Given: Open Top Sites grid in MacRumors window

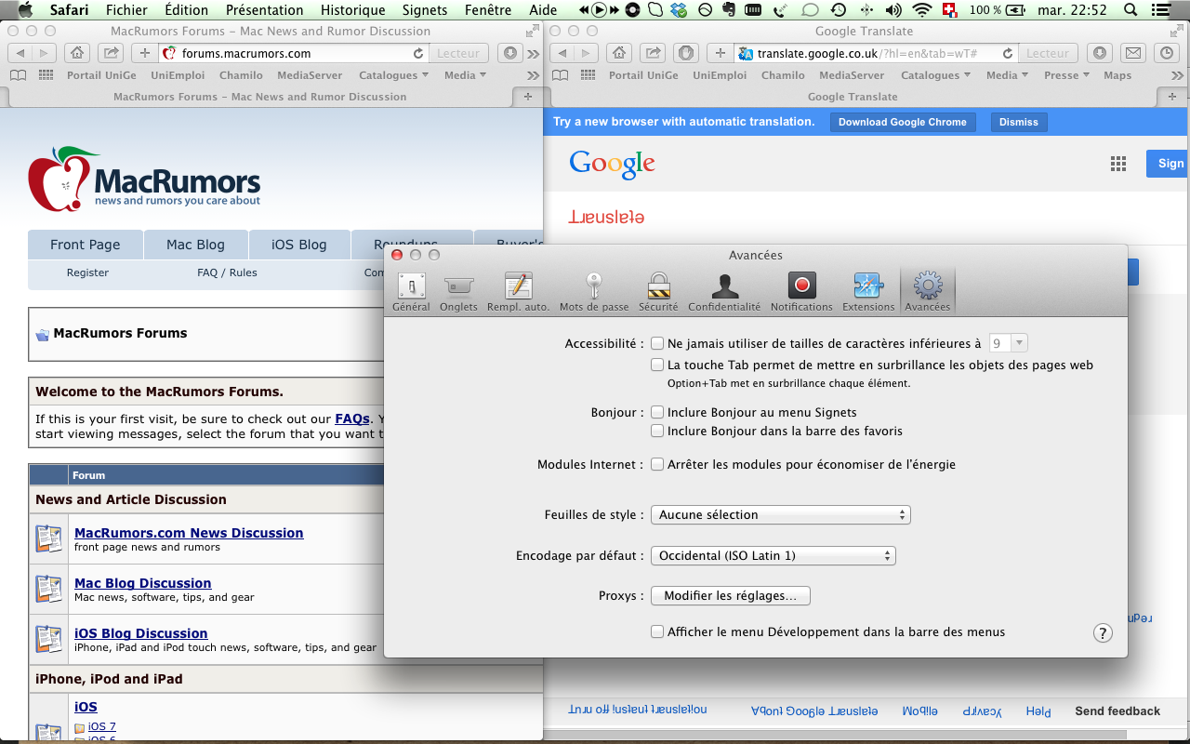Looking at the screenshot, I should [46, 75].
